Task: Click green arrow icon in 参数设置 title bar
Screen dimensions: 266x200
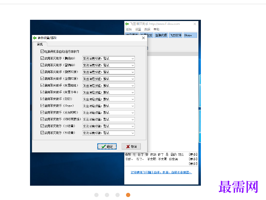Action: 35,38
